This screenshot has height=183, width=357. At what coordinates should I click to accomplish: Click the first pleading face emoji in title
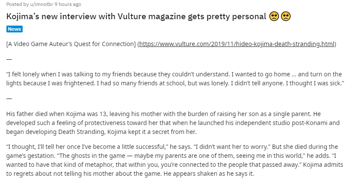tap(274, 16)
